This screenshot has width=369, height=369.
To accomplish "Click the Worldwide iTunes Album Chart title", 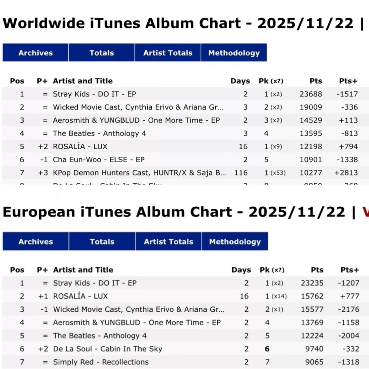I will [x=122, y=23].
